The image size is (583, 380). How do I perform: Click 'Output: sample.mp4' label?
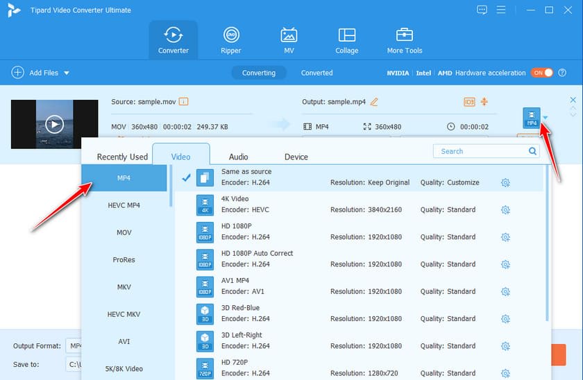[x=334, y=101]
